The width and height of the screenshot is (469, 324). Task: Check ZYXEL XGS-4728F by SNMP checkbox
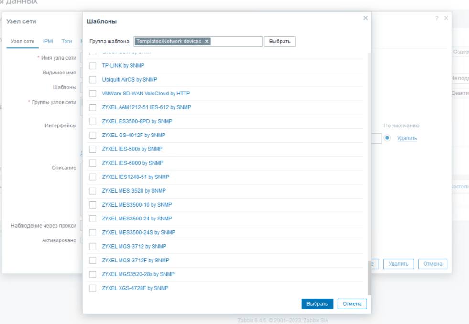(x=93, y=288)
